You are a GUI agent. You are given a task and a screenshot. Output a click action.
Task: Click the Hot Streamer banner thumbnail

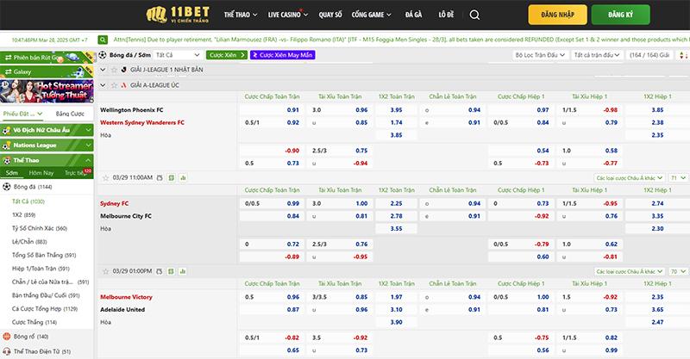click(47, 89)
